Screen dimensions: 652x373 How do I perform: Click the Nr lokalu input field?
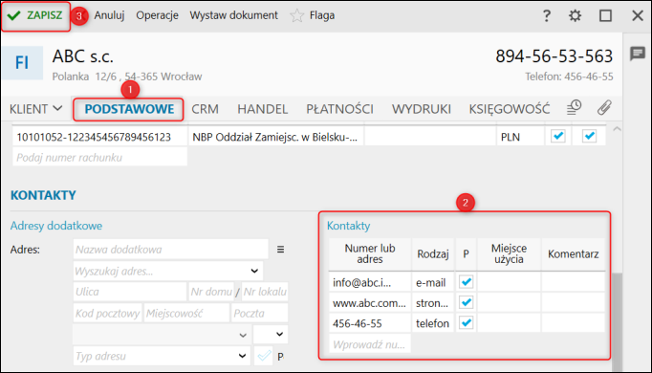(265, 292)
